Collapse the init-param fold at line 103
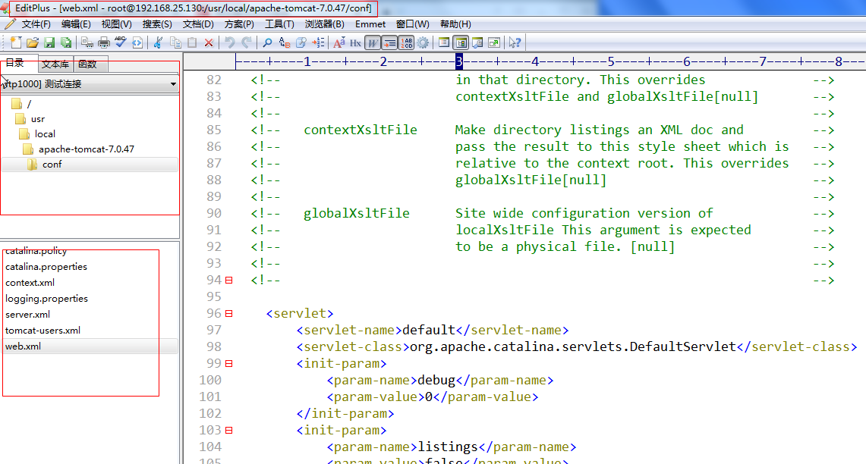The image size is (866, 464). coord(228,431)
